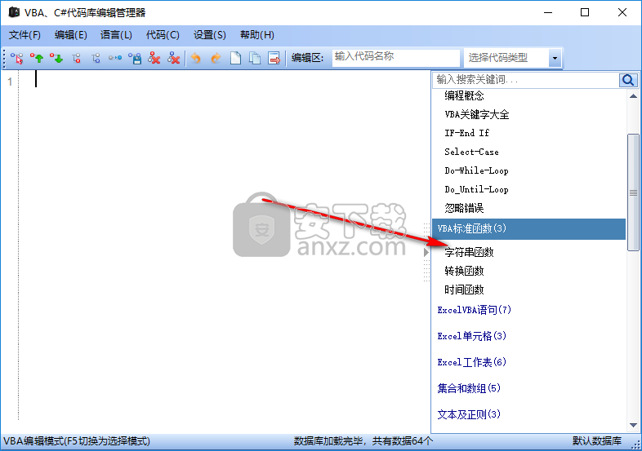This screenshot has height=451, width=642.
Task: Click the move node down green arrow icon
Action: [x=56, y=59]
